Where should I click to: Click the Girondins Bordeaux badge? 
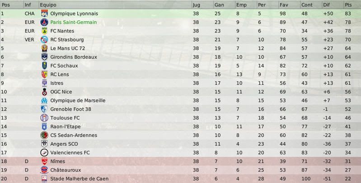point(44,57)
